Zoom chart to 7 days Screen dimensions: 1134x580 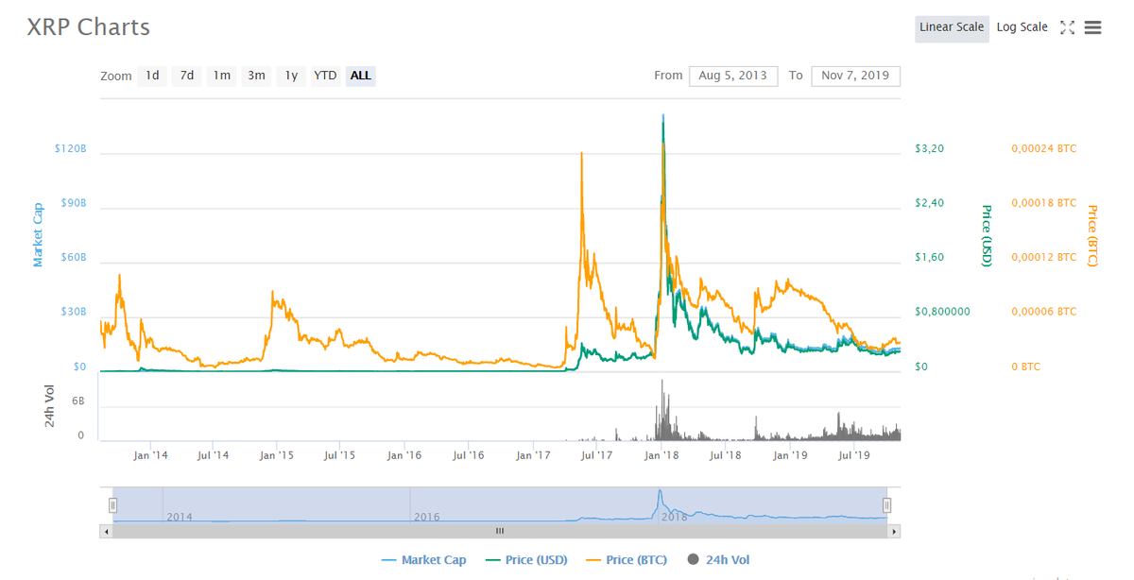click(x=186, y=76)
